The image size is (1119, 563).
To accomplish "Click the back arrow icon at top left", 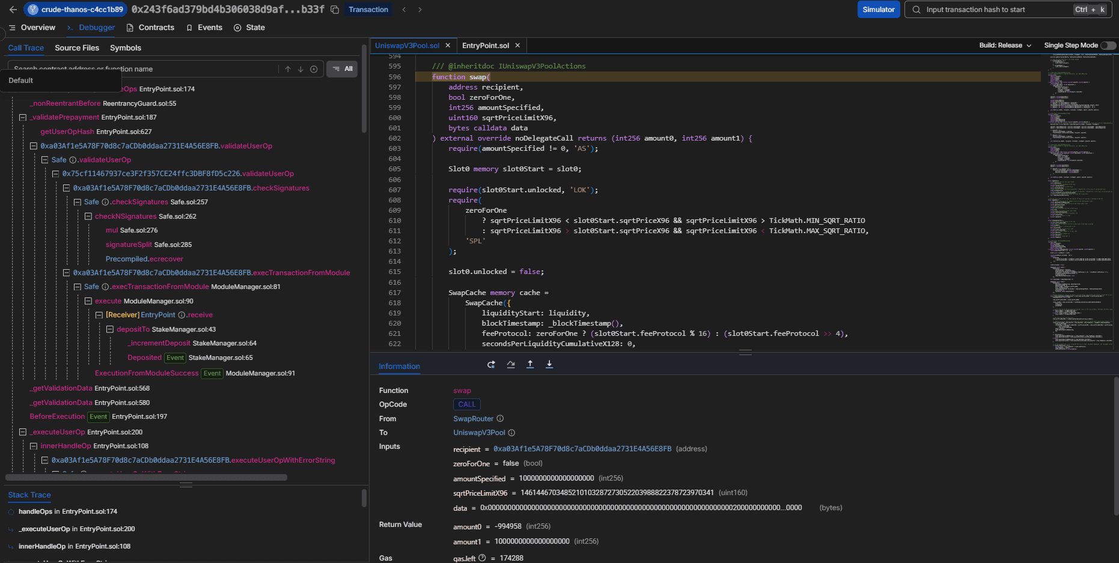I will pos(13,10).
